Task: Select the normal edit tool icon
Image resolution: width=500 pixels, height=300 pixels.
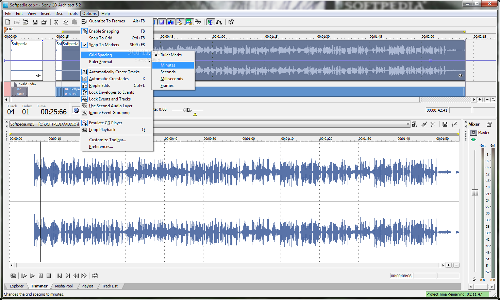Action: pyautogui.click(x=211, y=22)
